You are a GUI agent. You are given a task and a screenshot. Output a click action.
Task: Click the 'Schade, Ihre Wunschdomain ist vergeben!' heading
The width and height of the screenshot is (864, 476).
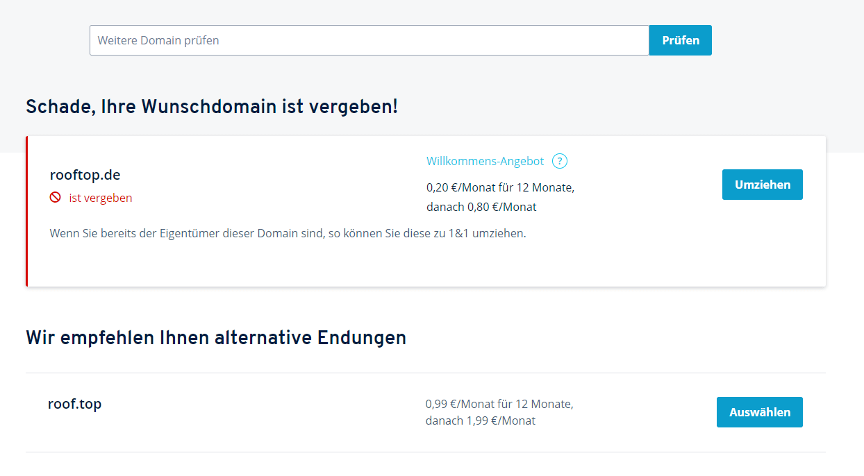tap(212, 107)
